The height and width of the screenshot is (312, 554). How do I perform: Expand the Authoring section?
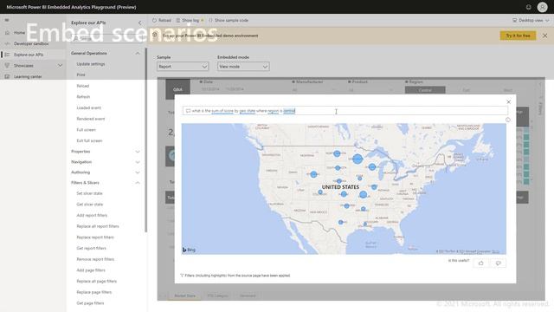click(138, 172)
